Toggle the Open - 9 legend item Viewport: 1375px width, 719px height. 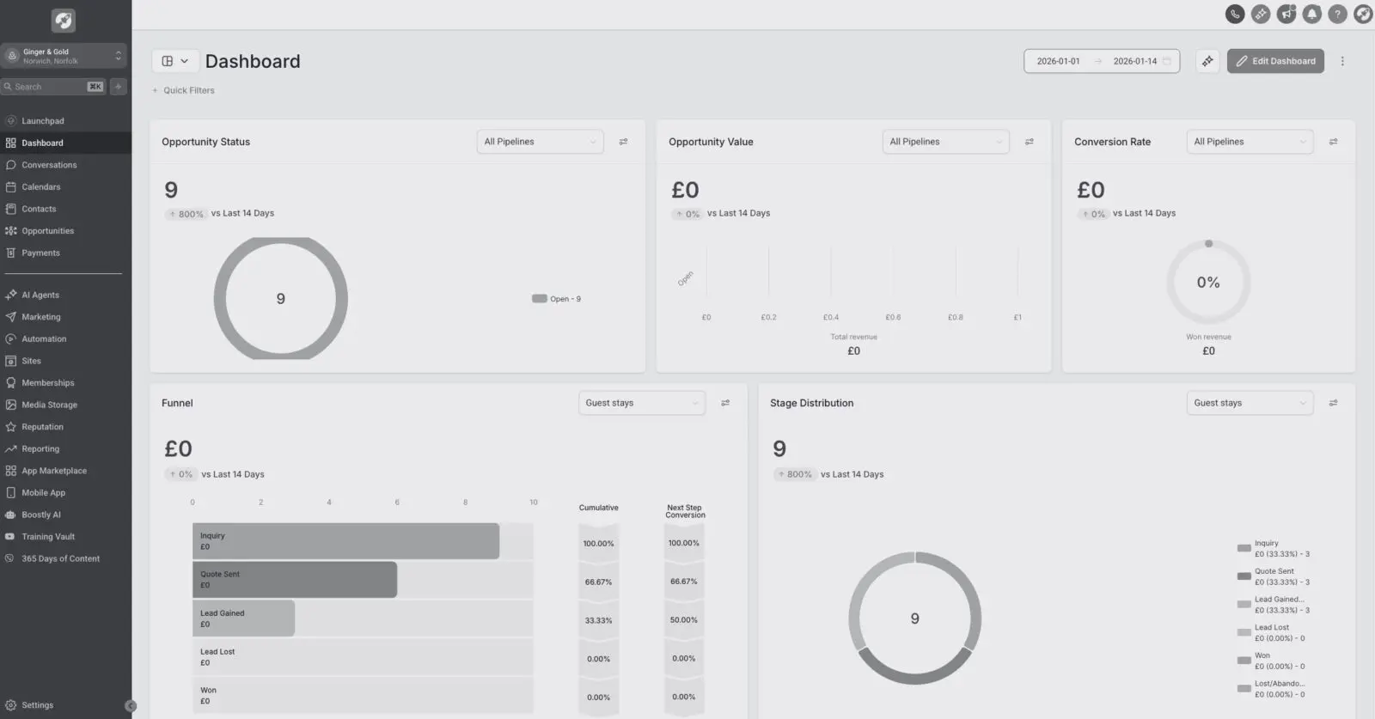[557, 299]
